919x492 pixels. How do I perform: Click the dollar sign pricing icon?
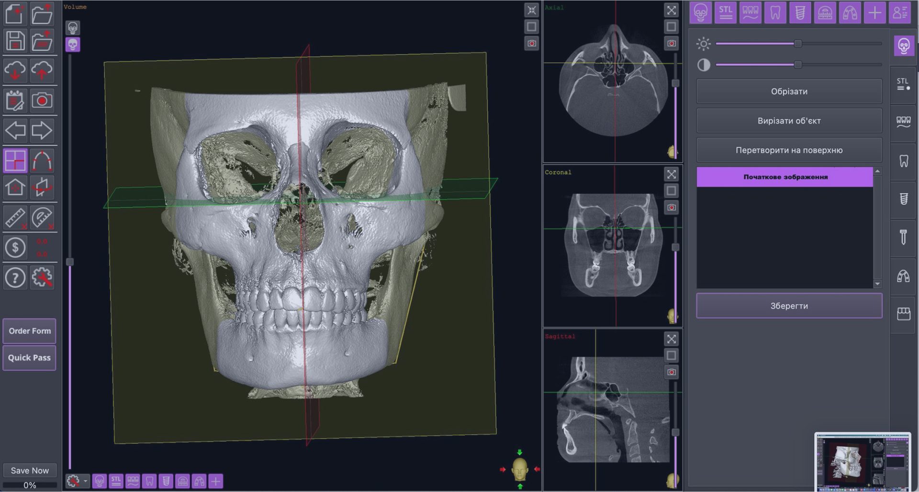pos(15,247)
